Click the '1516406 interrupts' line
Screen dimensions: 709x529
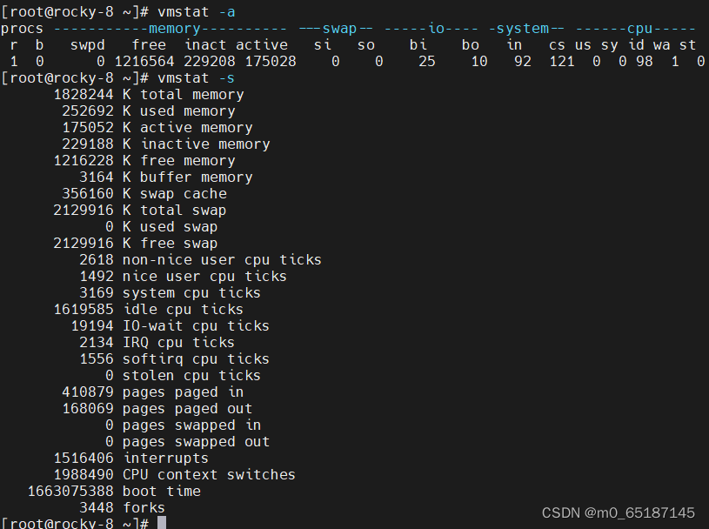[131, 458]
